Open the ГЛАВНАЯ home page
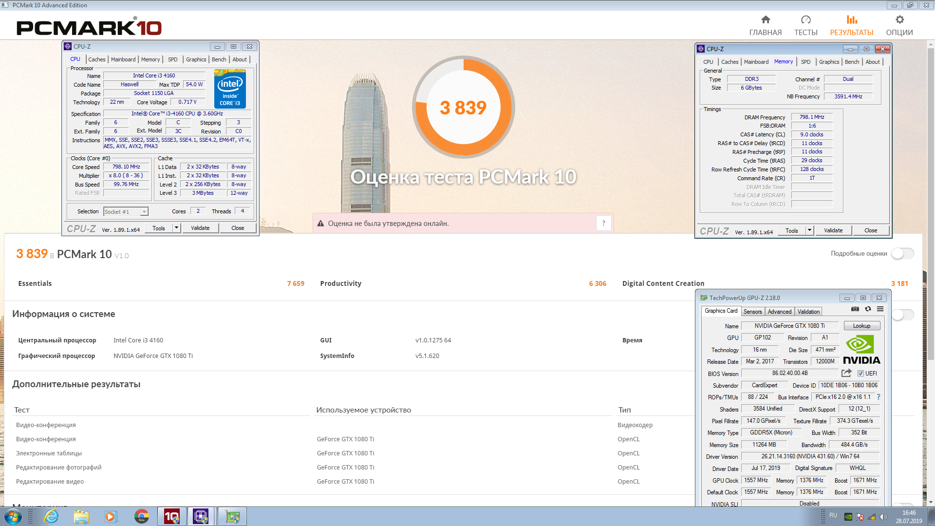 click(x=765, y=25)
